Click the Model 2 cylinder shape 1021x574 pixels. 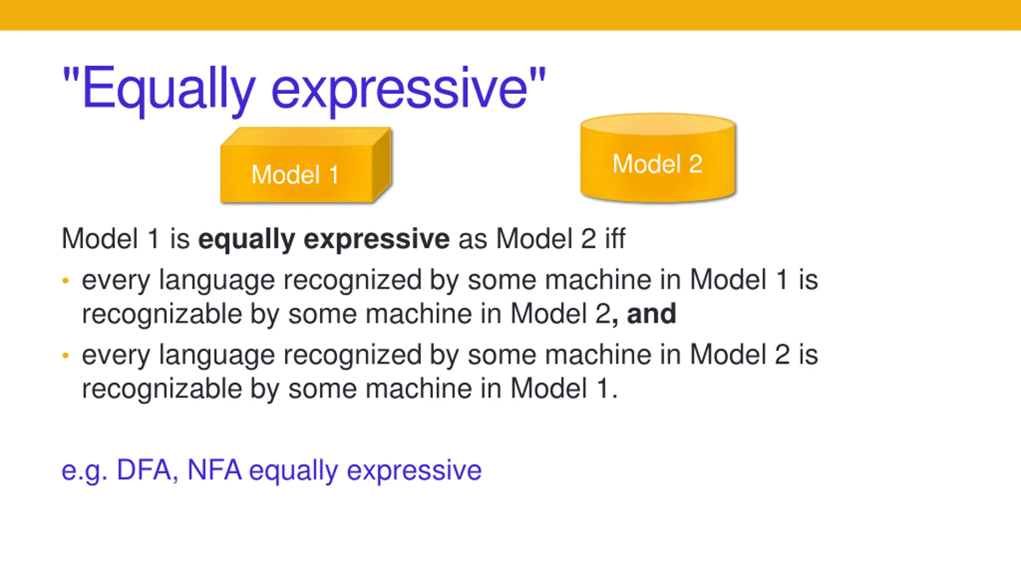pyautogui.click(x=658, y=158)
